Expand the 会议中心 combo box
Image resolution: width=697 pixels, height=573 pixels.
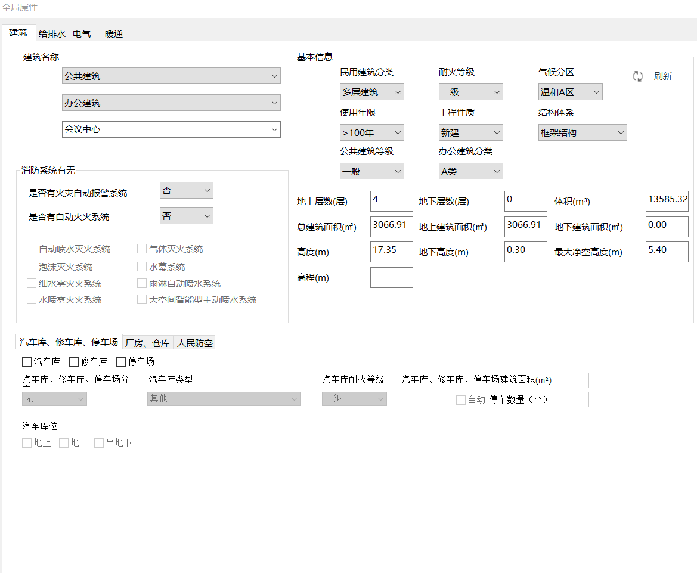coord(171,129)
